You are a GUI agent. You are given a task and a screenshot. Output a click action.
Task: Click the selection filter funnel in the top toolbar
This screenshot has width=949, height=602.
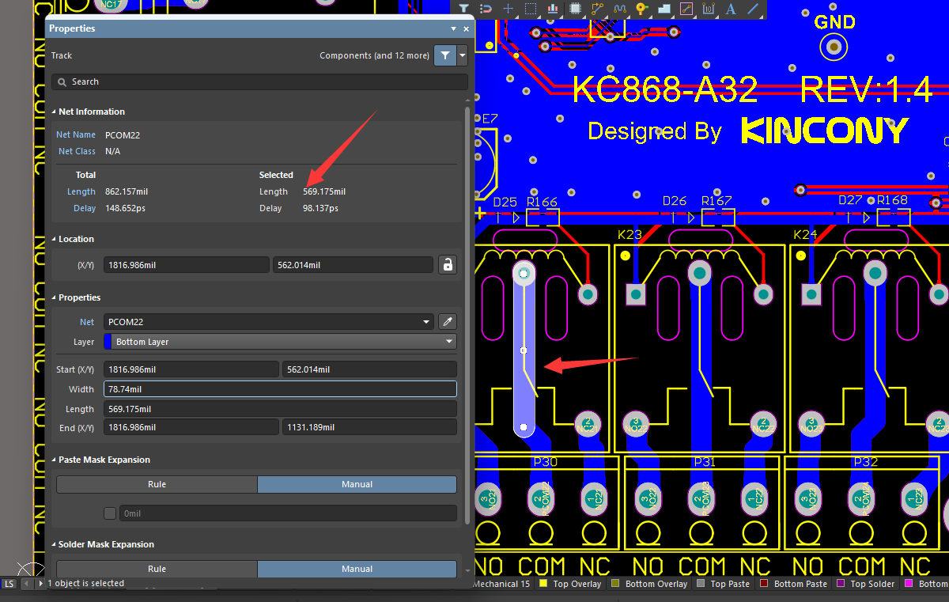[x=464, y=9]
